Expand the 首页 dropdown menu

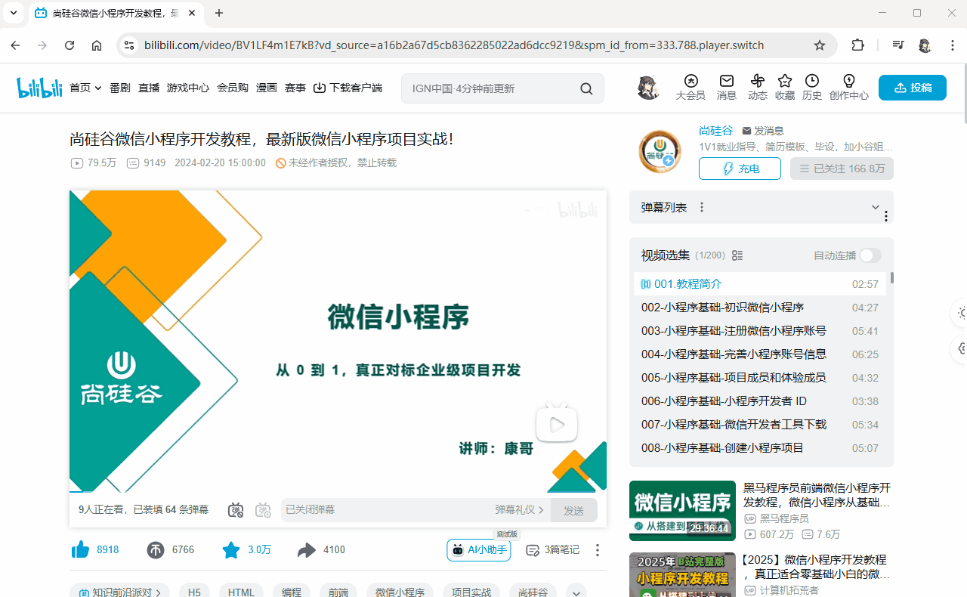97,88
